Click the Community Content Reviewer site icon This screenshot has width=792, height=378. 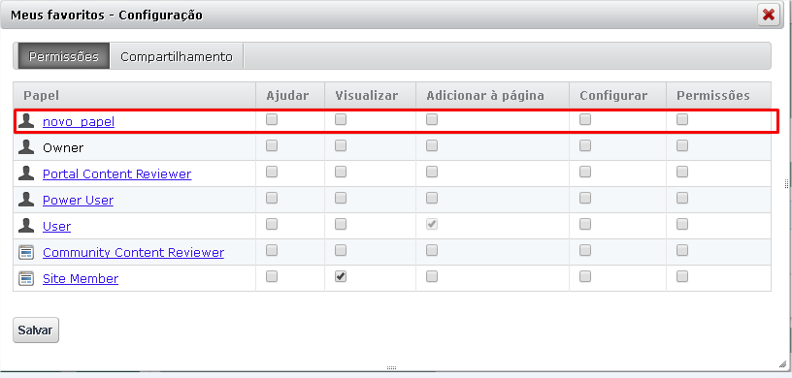coord(26,252)
